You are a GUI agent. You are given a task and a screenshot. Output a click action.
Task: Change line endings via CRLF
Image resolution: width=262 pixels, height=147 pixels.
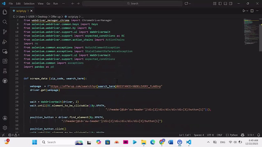(x=219, y=135)
